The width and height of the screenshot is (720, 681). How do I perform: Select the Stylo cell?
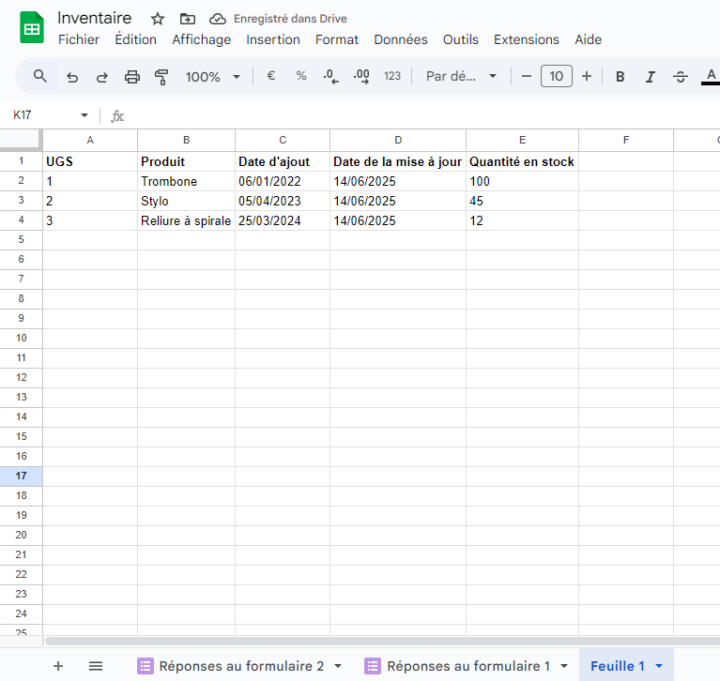[x=186, y=201]
